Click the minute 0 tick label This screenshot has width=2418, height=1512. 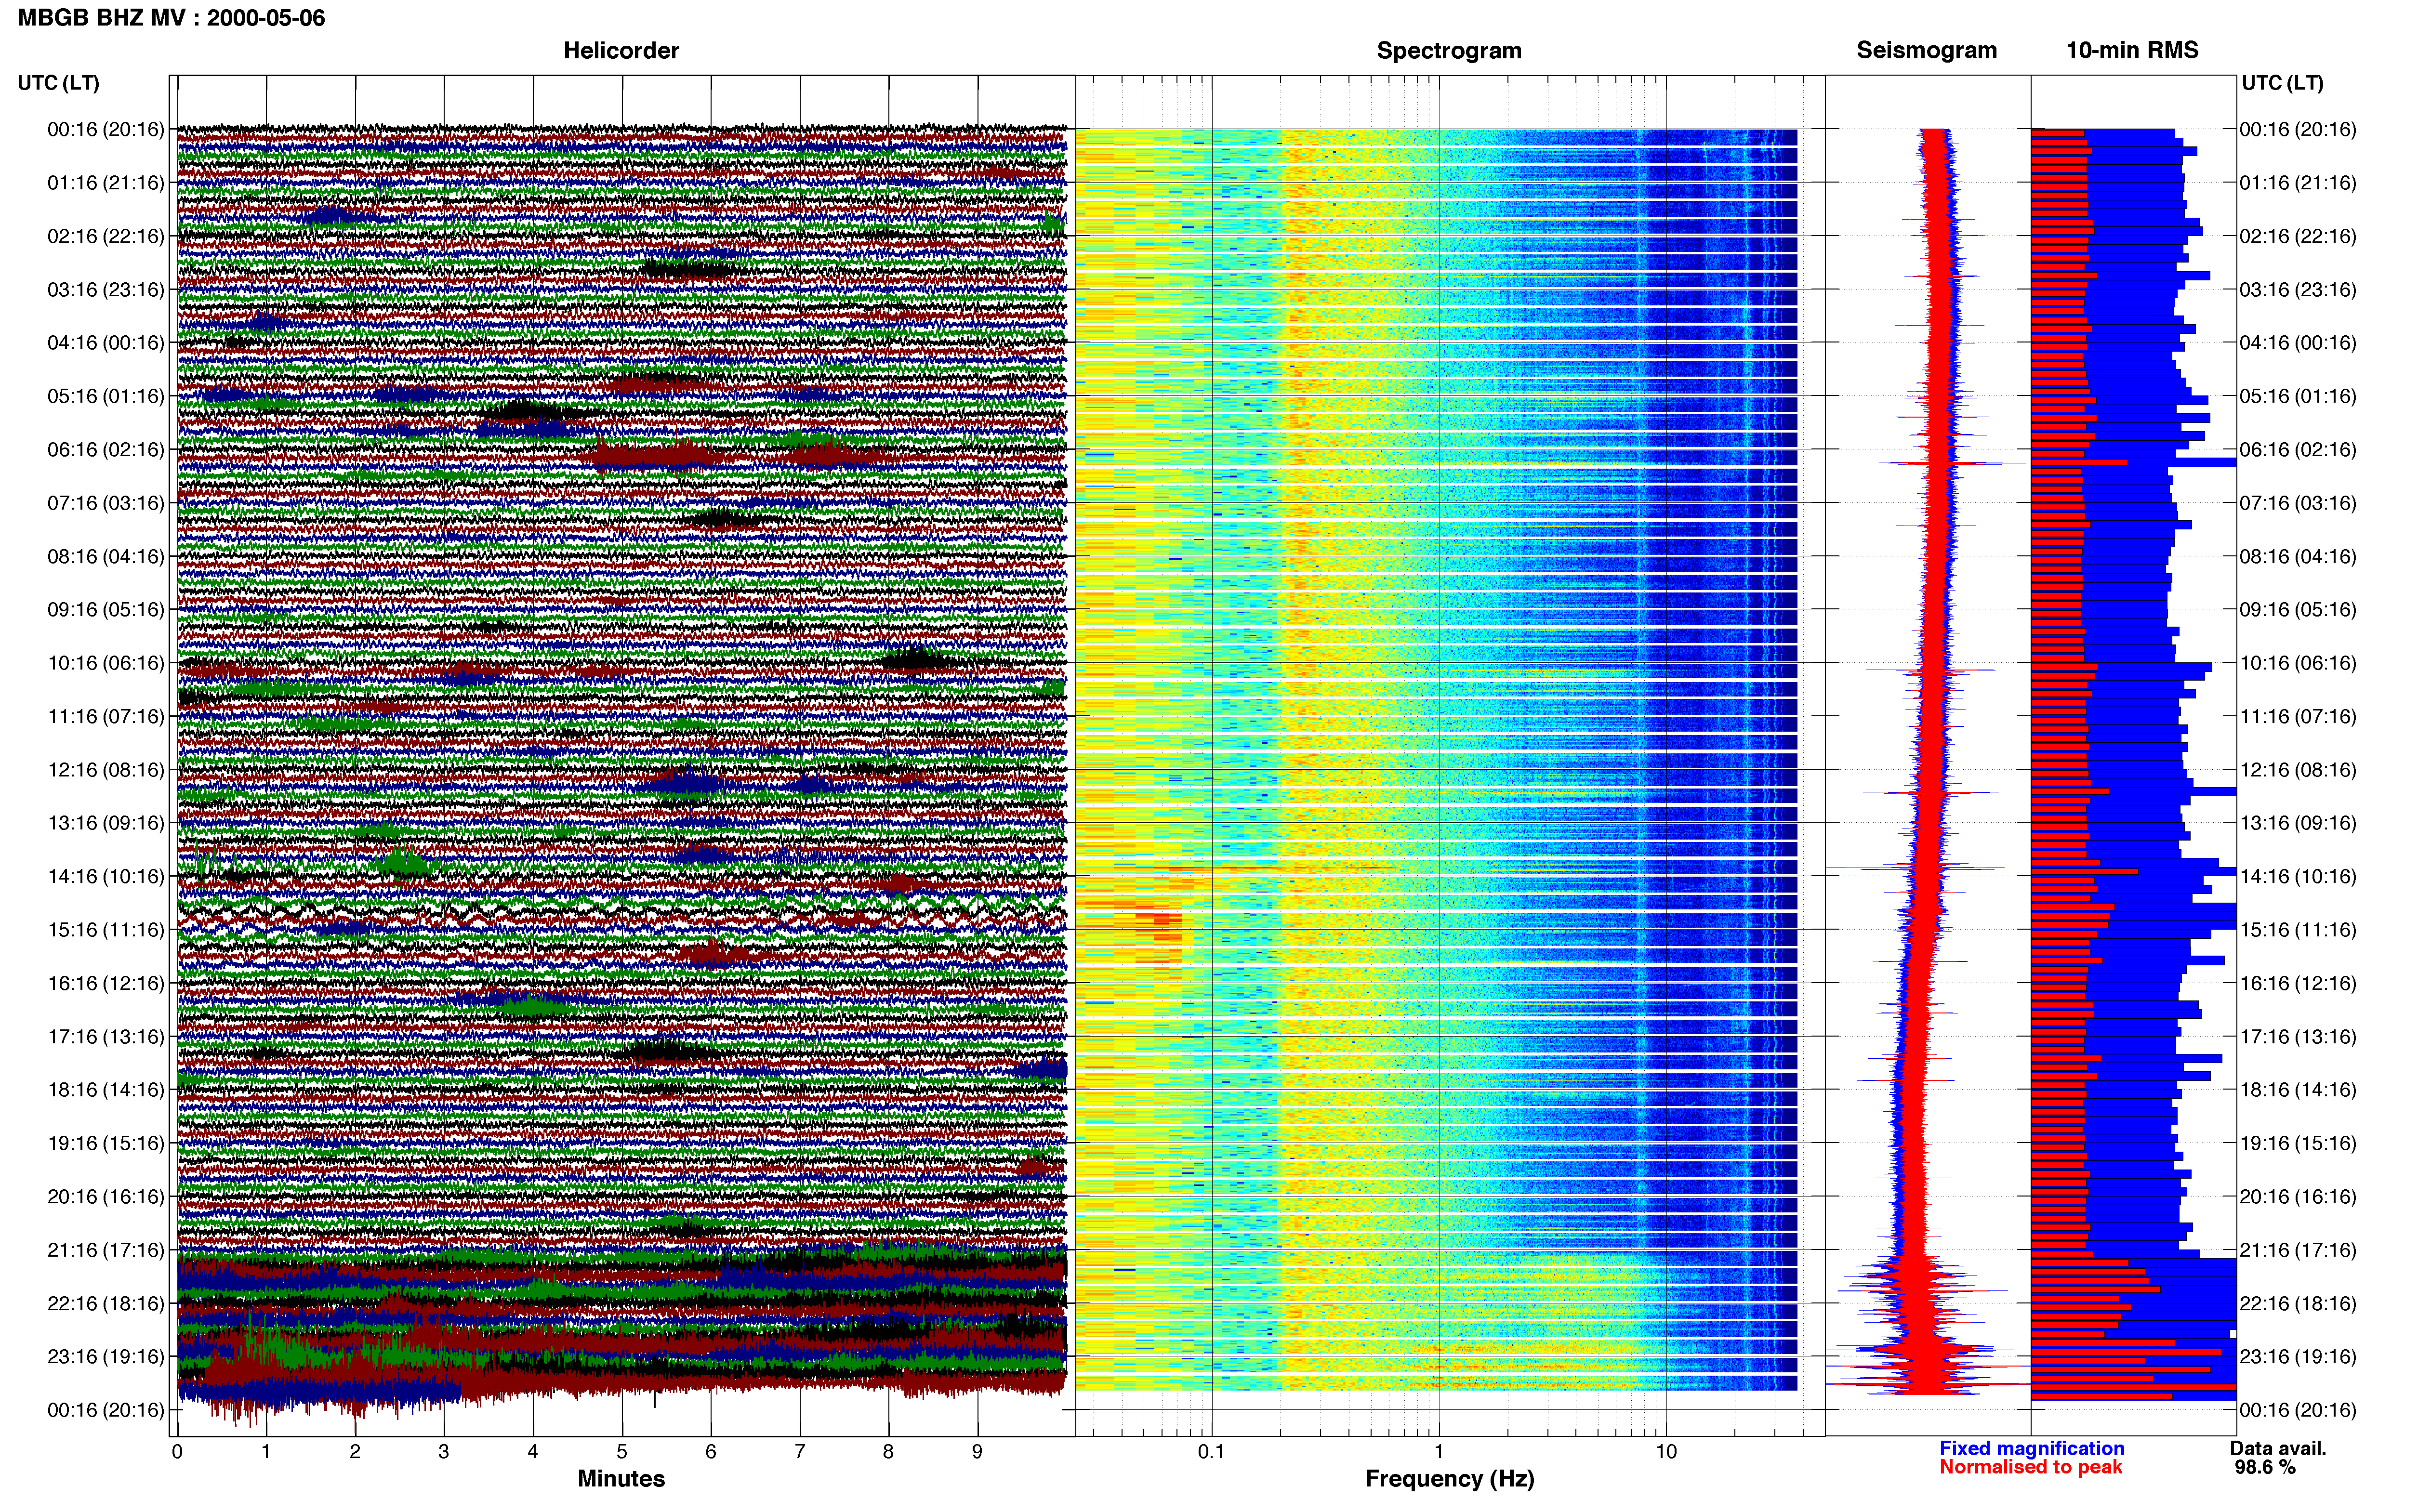tap(177, 1452)
